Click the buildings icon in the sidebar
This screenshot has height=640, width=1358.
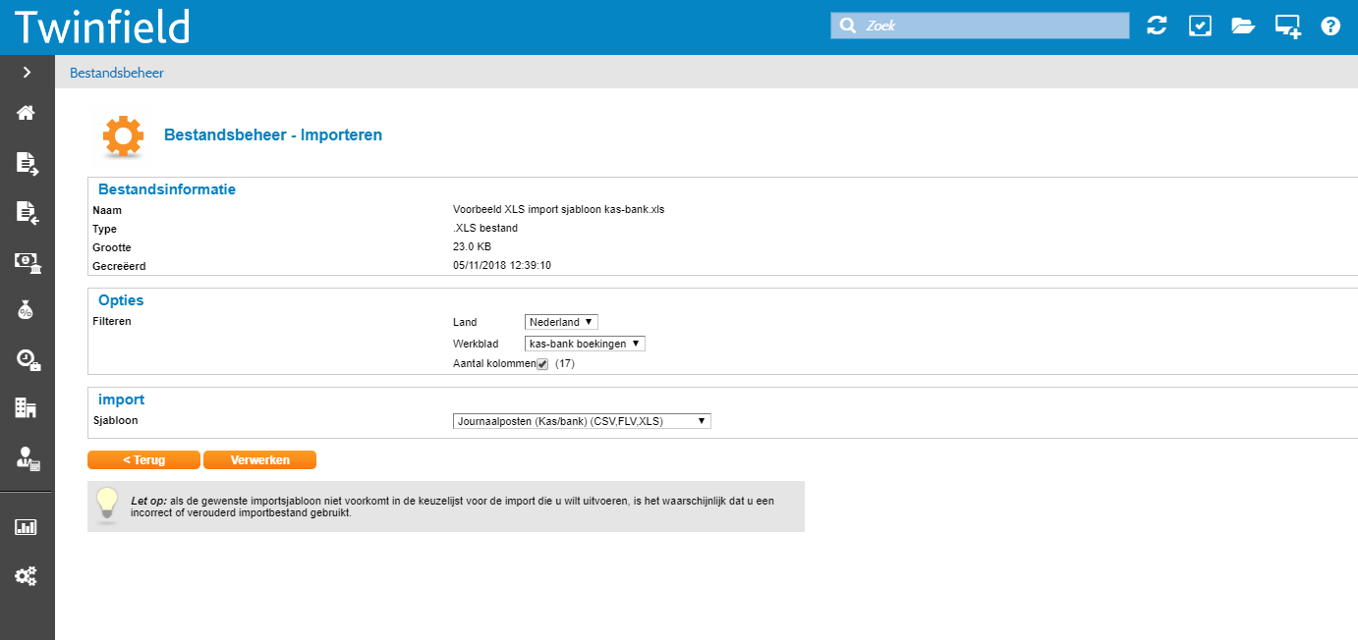(x=27, y=408)
